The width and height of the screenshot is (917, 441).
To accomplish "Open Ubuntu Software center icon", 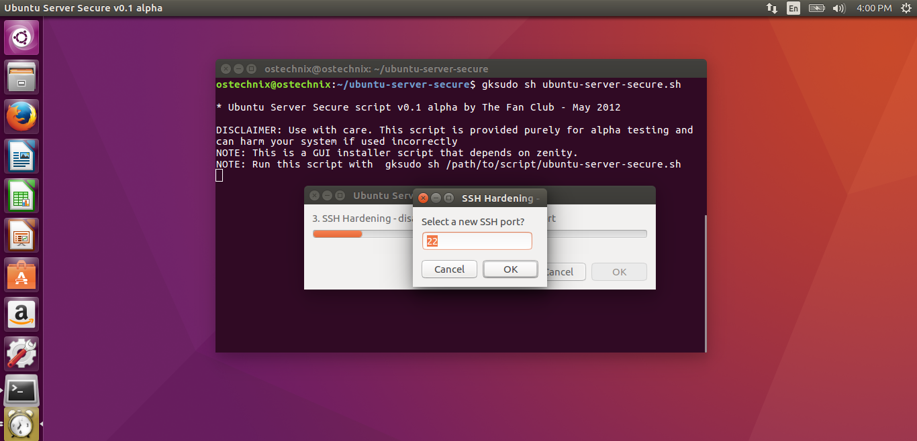I will [x=22, y=275].
